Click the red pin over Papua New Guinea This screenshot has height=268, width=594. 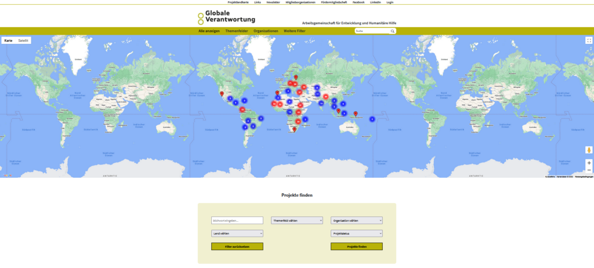point(356,113)
